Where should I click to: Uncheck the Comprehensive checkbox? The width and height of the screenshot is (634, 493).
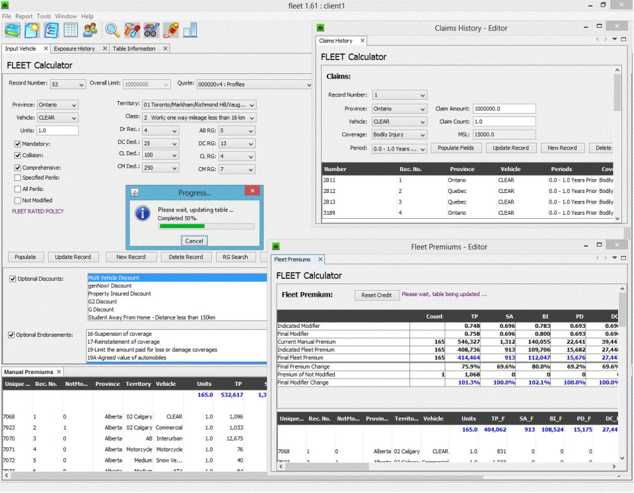17,168
